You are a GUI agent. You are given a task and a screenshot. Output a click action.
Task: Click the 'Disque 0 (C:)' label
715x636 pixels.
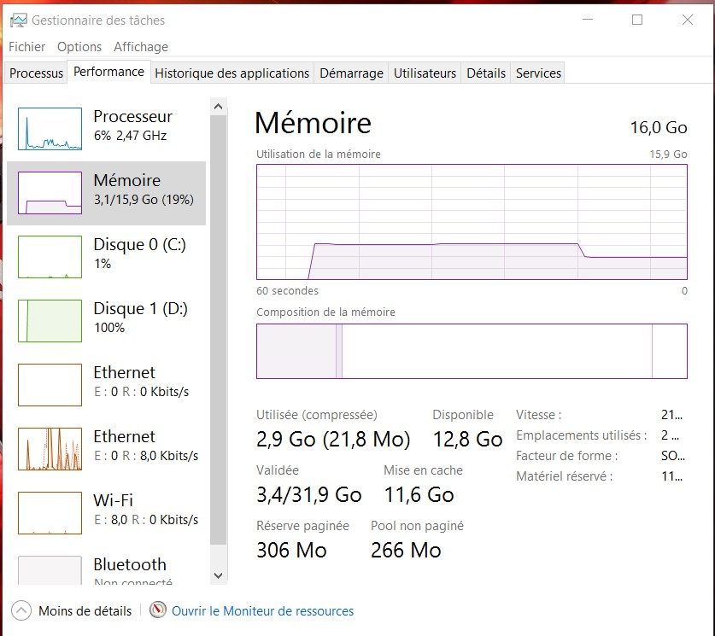click(x=139, y=245)
